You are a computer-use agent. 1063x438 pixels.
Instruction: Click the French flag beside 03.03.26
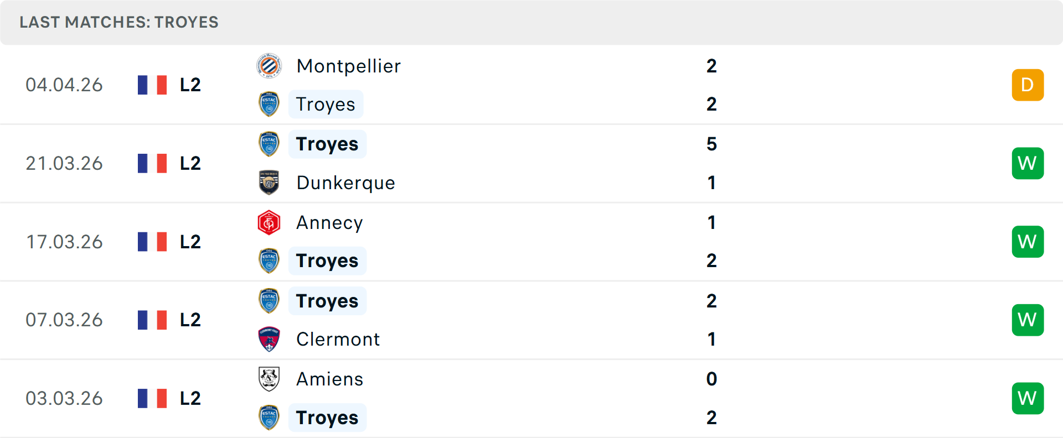[x=152, y=398]
